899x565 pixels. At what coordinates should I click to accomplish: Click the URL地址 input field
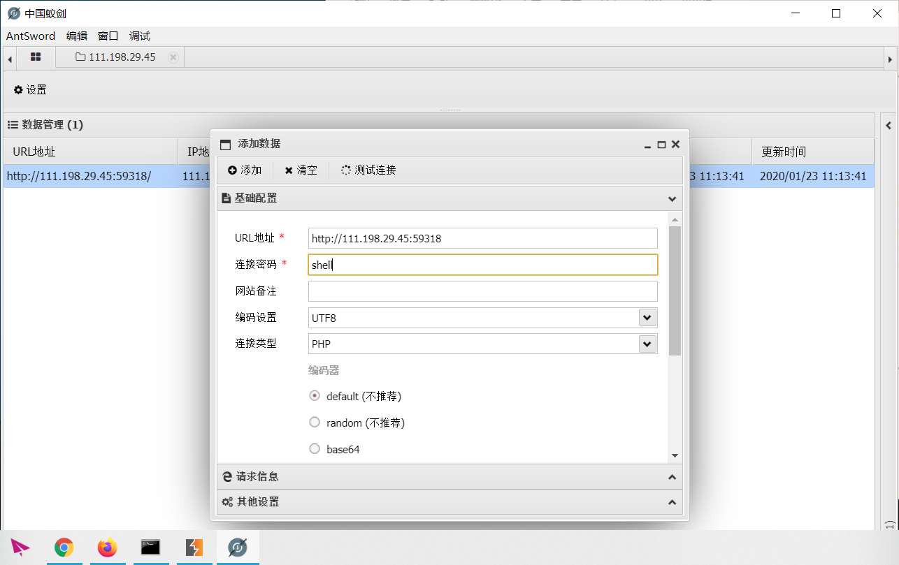coord(483,238)
